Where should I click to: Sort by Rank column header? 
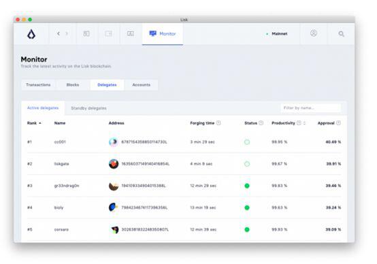click(34, 123)
